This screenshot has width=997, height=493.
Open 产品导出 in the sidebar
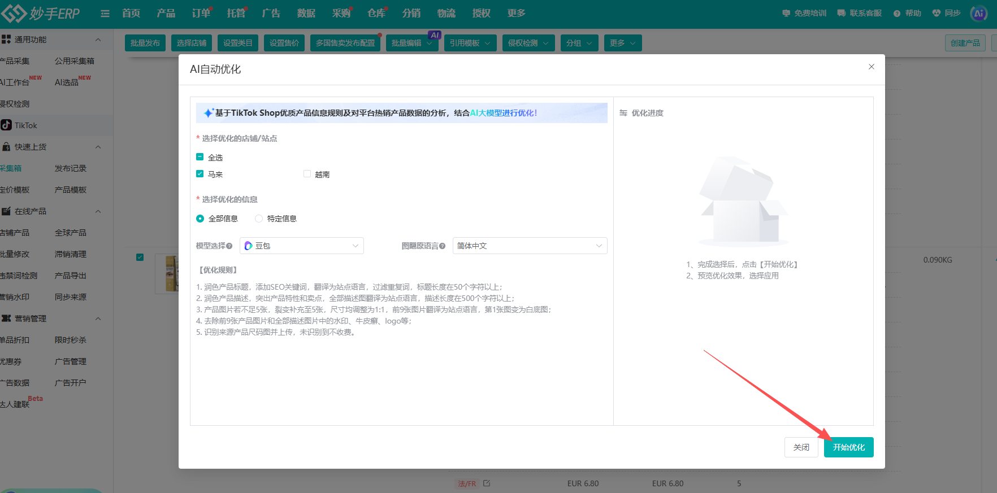pyautogui.click(x=71, y=276)
